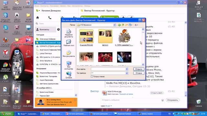Click the phone call icon in Skype

click(50, 18)
